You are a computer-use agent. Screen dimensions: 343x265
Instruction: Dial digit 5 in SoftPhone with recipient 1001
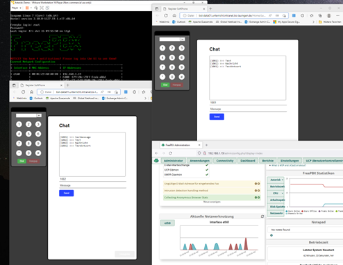click(x=172, y=58)
